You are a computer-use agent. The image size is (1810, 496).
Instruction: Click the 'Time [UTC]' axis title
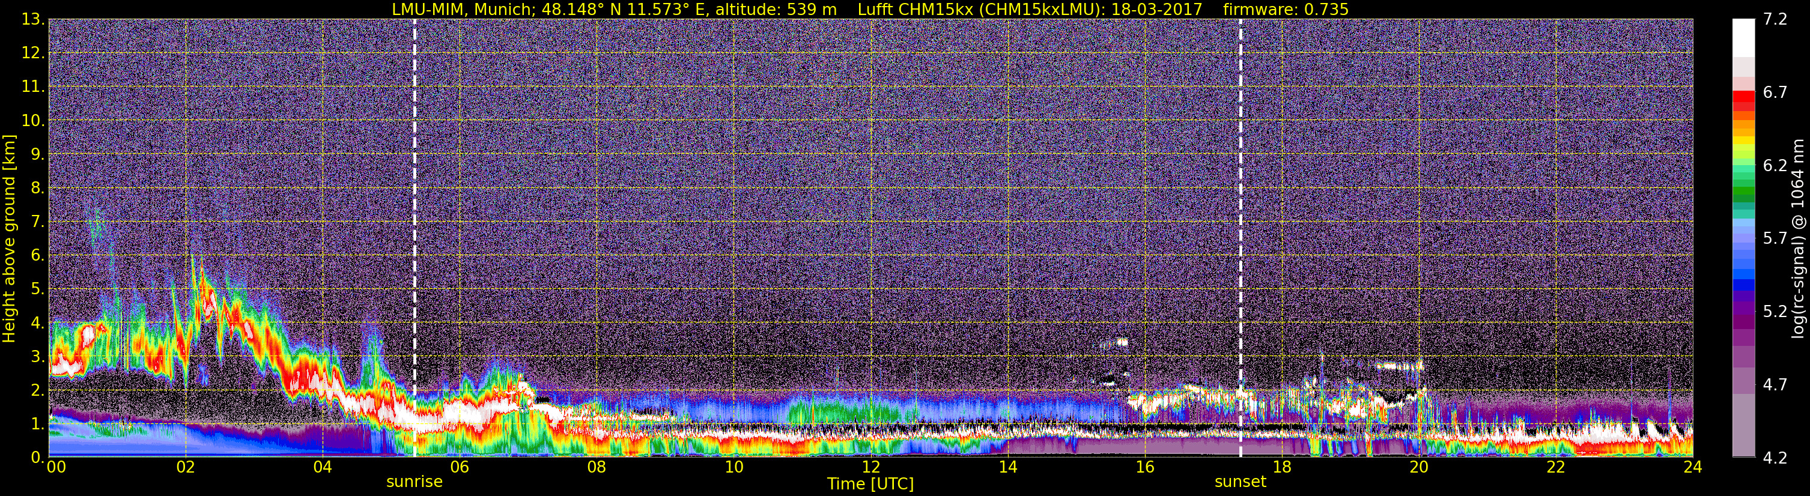pyautogui.click(x=870, y=484)
